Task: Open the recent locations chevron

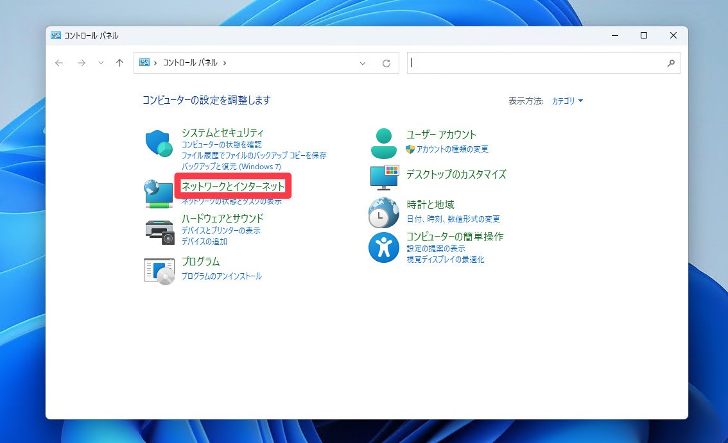Action: pos(100,63)
